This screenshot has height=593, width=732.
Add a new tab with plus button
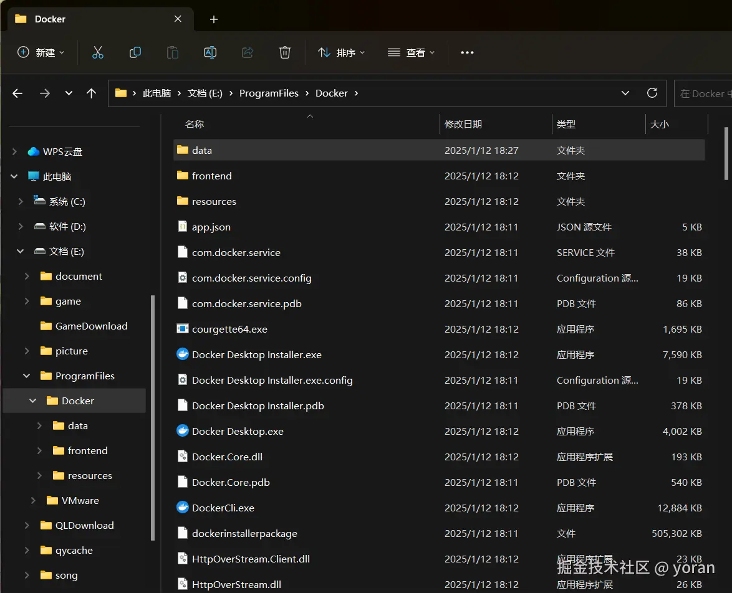(x=214, y=19)
